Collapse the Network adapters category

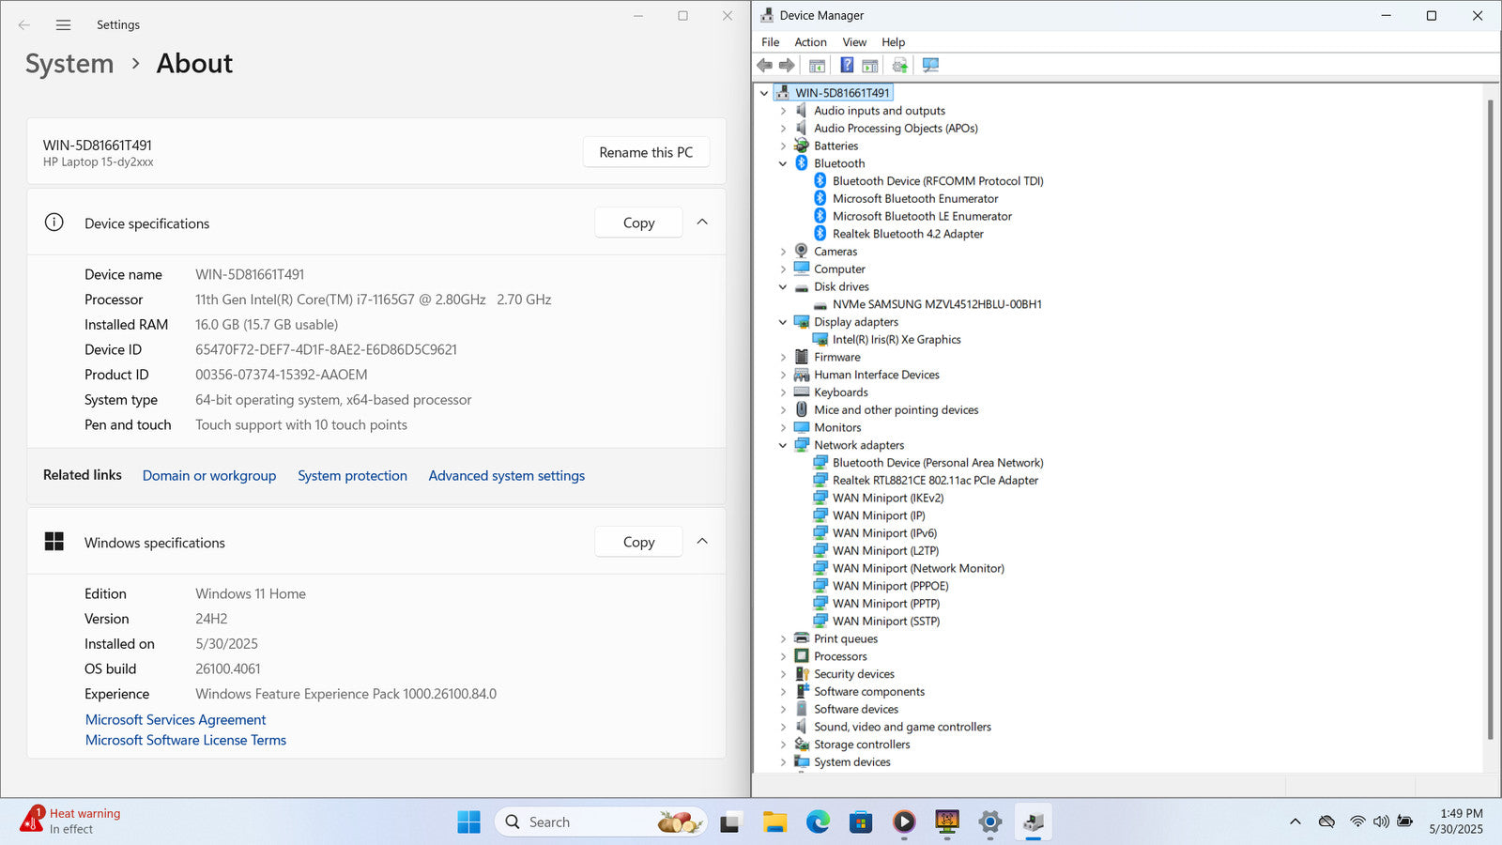[783, 445]
